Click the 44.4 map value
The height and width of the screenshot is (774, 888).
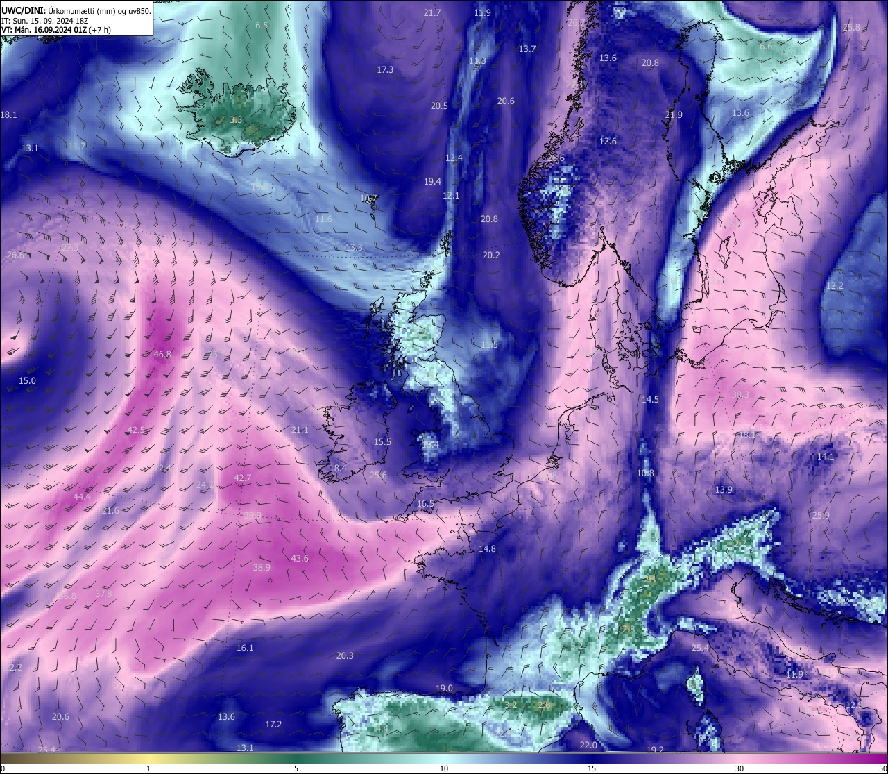coord(82,496)
